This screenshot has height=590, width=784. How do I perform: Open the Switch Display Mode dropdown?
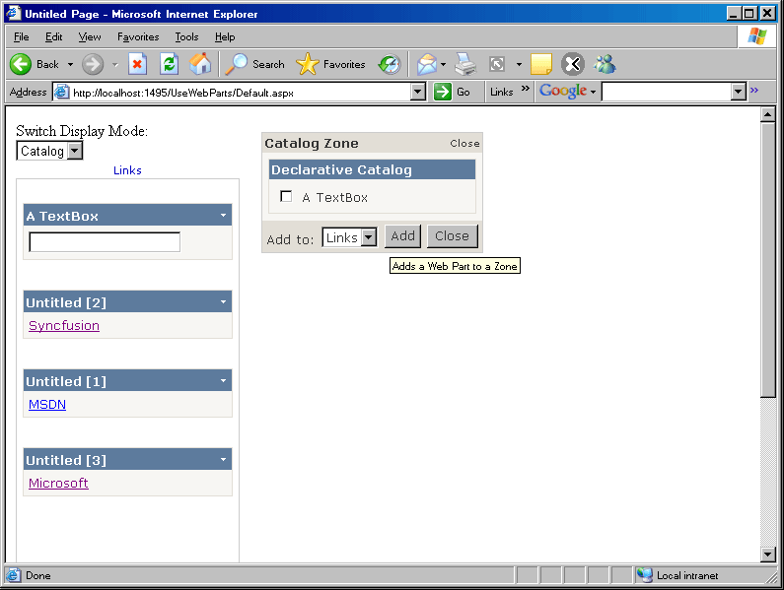[x=75, y=151]
